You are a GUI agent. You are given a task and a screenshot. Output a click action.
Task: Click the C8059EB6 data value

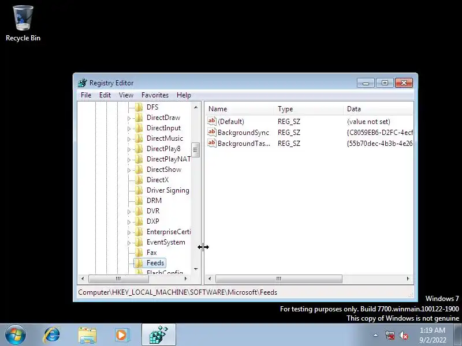(x=380, y=133)
